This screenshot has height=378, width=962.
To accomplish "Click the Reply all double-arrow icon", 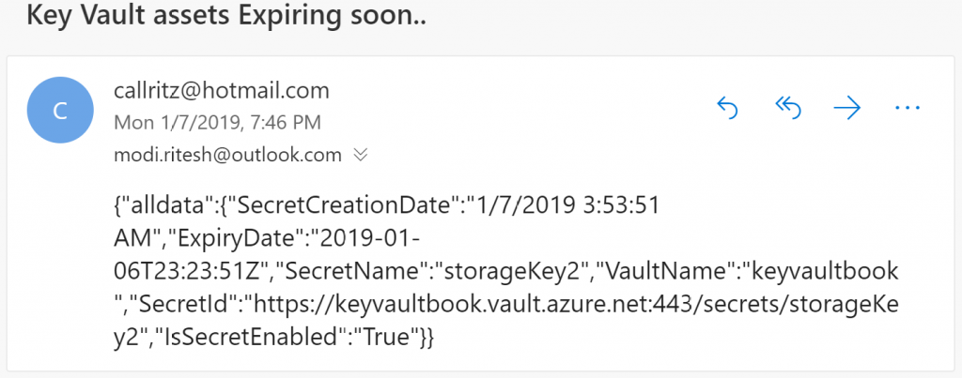I will pos(786,109).
